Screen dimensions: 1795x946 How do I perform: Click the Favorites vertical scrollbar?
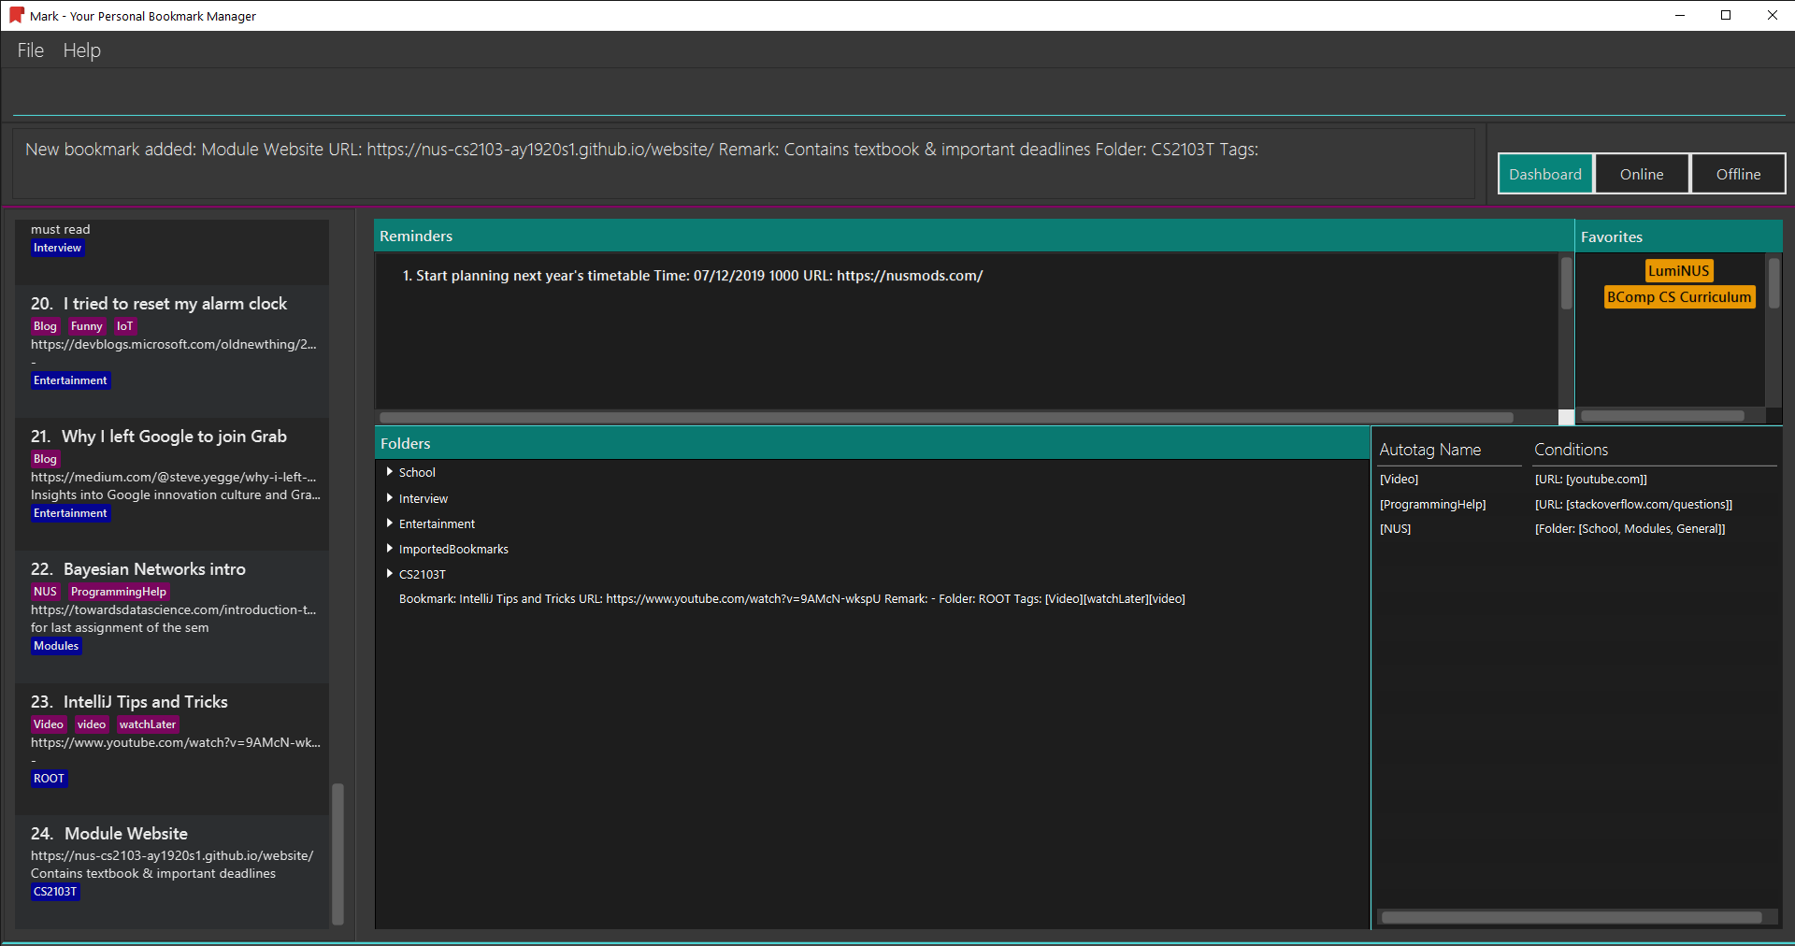point(1773,283)
